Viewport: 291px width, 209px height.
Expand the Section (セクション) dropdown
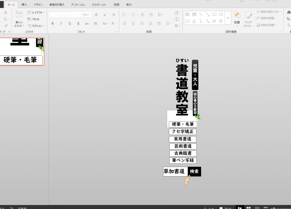(x=36, y=26)
